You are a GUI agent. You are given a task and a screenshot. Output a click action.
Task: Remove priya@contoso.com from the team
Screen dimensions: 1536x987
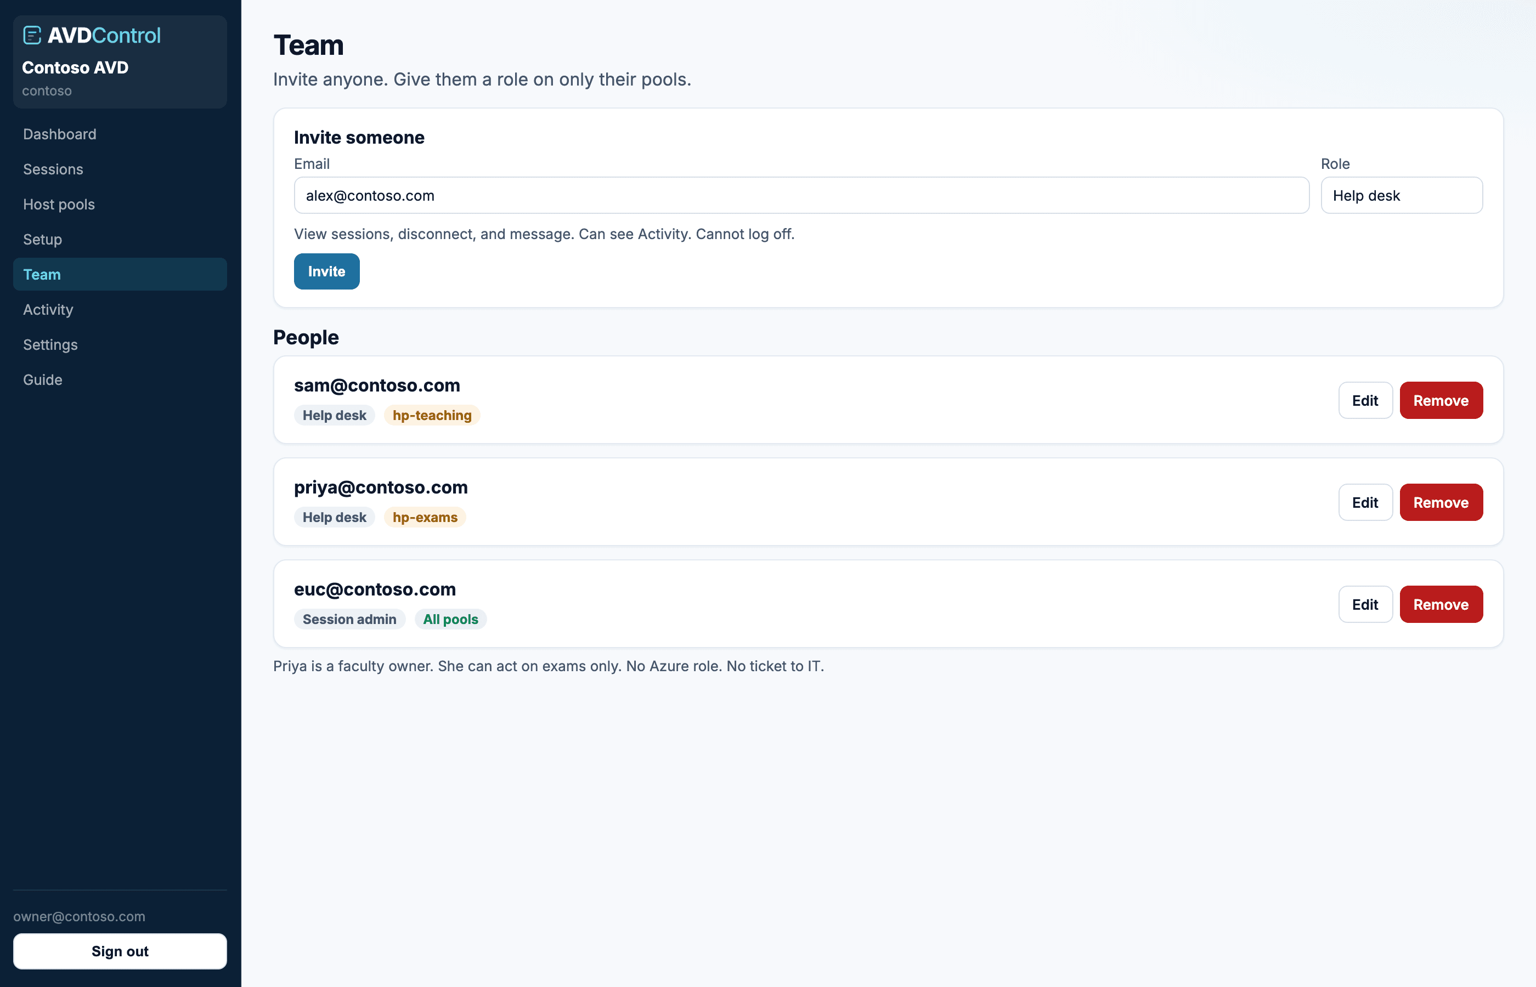[x=1441, y=502]
